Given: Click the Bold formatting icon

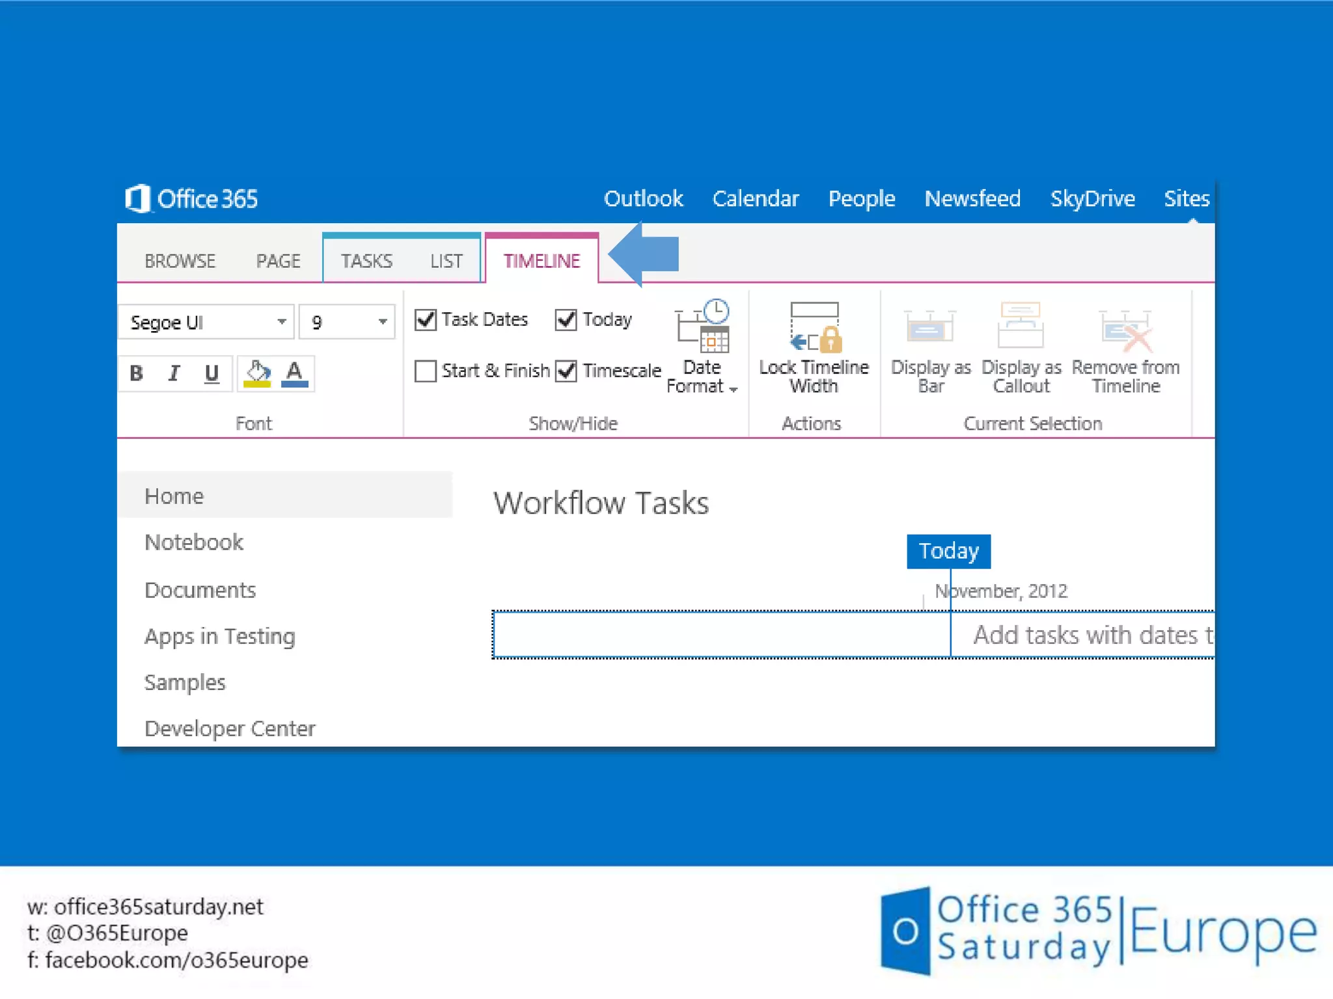Looking at the screenshot, I should tap(136, 373).
